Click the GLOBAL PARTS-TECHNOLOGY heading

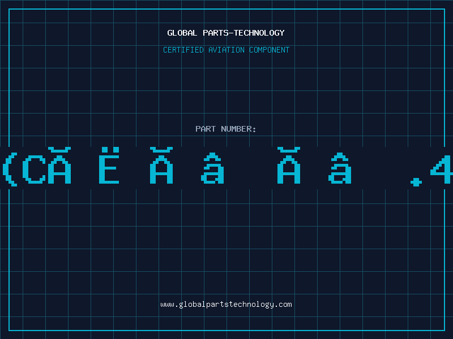[226, 33]
